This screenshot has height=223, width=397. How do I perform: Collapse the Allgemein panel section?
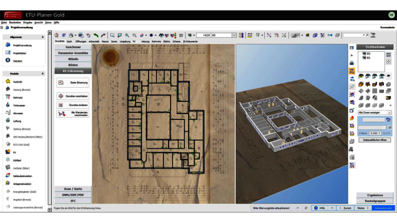pos(43,37)
